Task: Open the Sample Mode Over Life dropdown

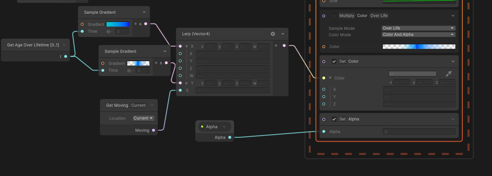Action: pos(419,28)
